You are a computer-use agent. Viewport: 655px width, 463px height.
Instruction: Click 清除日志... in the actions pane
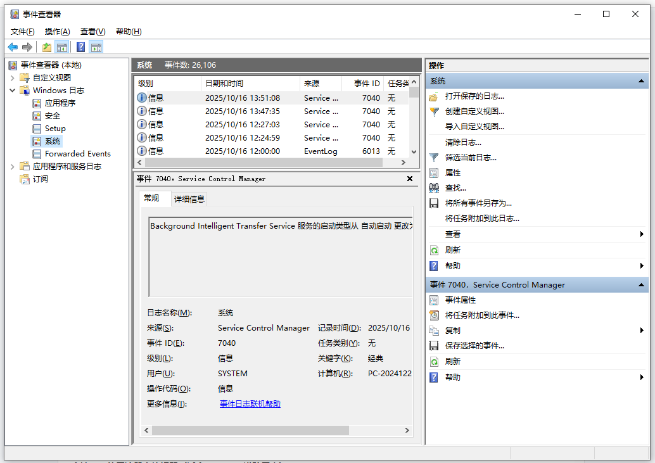click(x=463, y=143)
